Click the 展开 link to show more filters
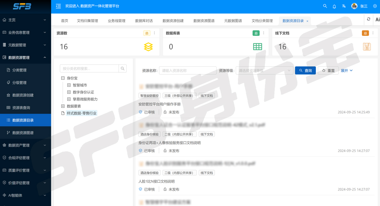This screenshot has height=206, width=380. point(346,70)
